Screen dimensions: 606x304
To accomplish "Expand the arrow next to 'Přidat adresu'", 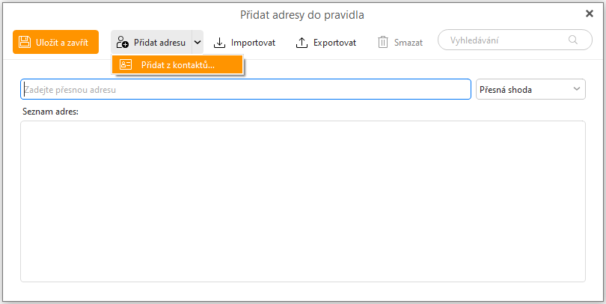I will [x=198, y=43].
